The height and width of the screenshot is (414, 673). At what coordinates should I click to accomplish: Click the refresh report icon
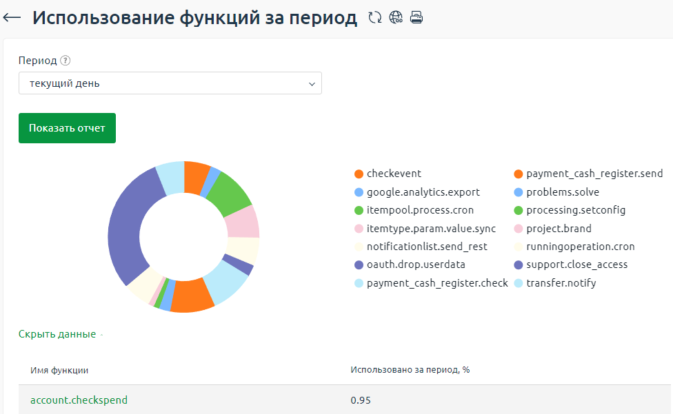[374, 18]
